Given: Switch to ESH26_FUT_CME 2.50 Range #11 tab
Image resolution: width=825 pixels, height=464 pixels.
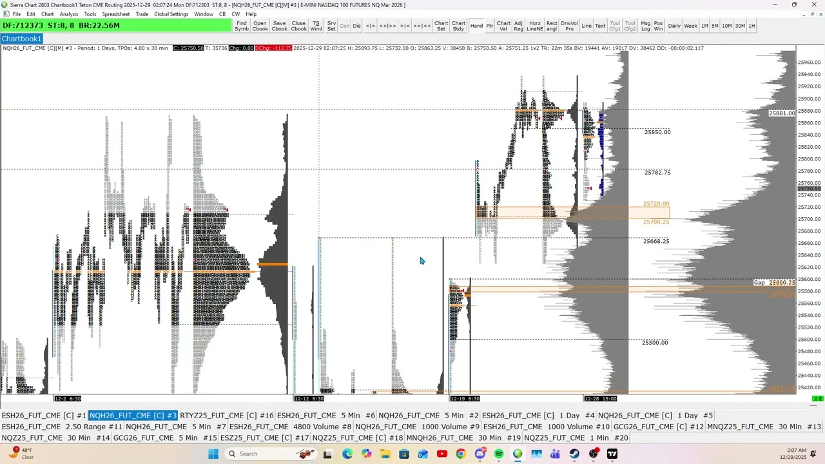Looking at the screenshot, I should (x=62, y=427).
